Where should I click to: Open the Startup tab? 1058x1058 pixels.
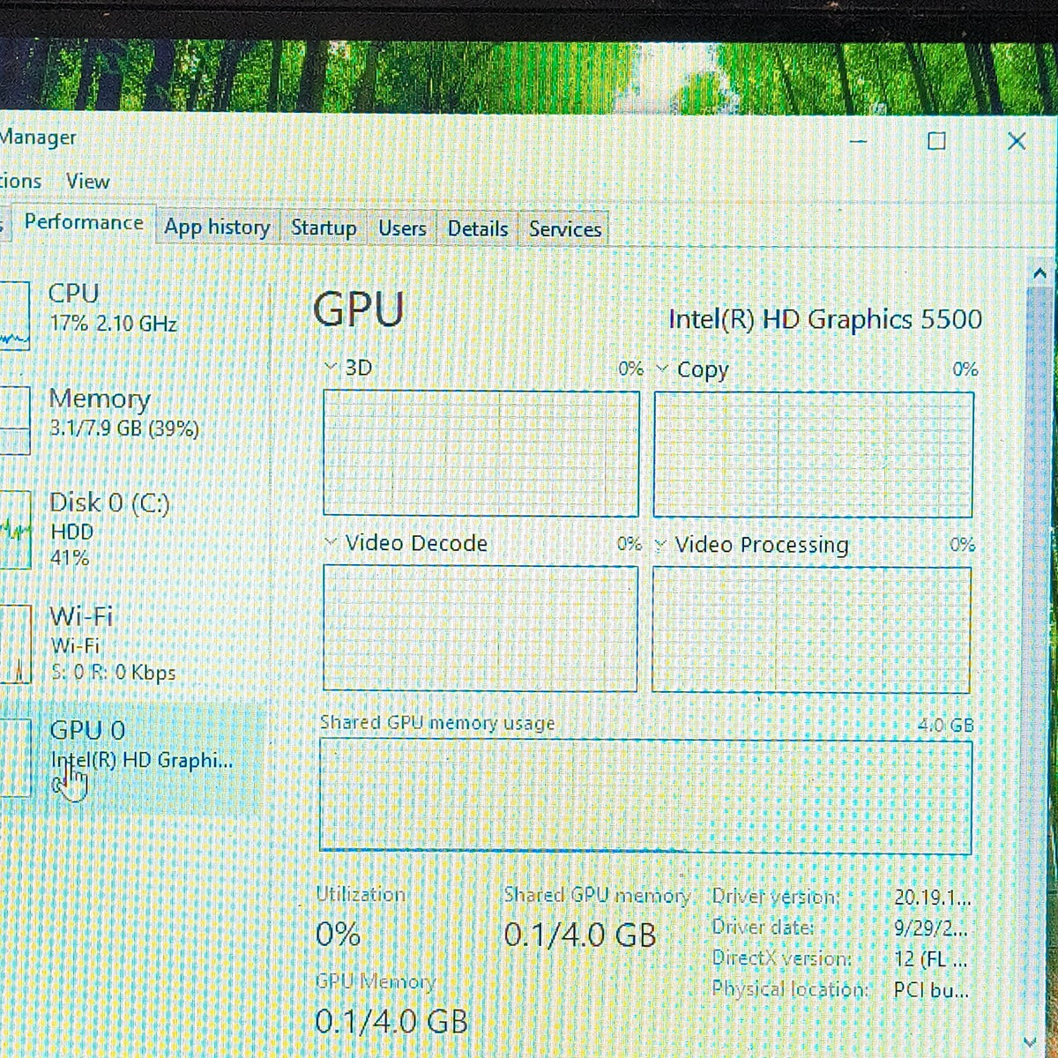tap(324, 228)
